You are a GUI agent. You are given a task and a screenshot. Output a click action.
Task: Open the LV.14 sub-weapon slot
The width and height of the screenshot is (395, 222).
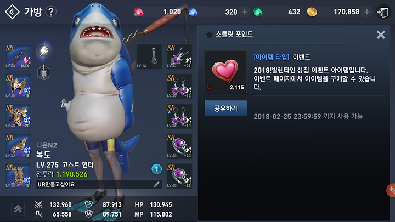click(x=149, y=56)
